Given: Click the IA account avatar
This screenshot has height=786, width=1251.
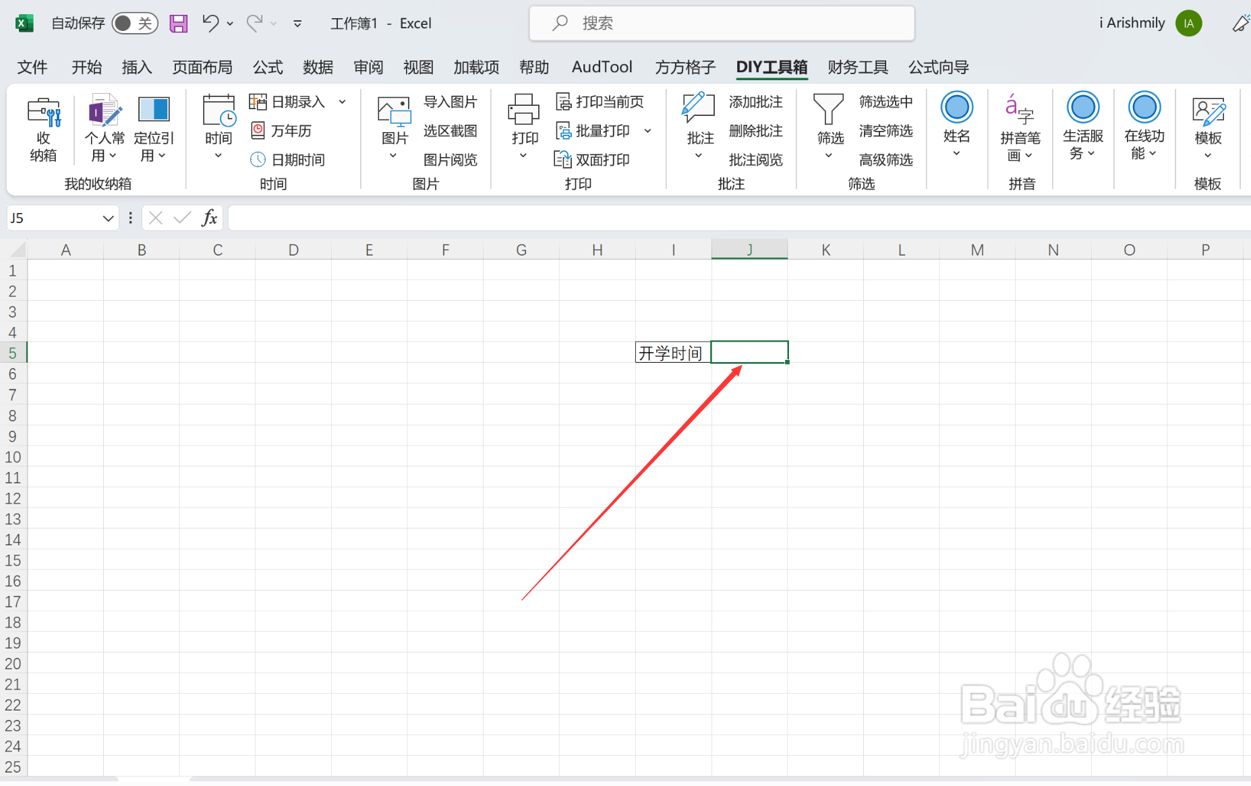Looking at the screenshot, I should click(1189, 24).
